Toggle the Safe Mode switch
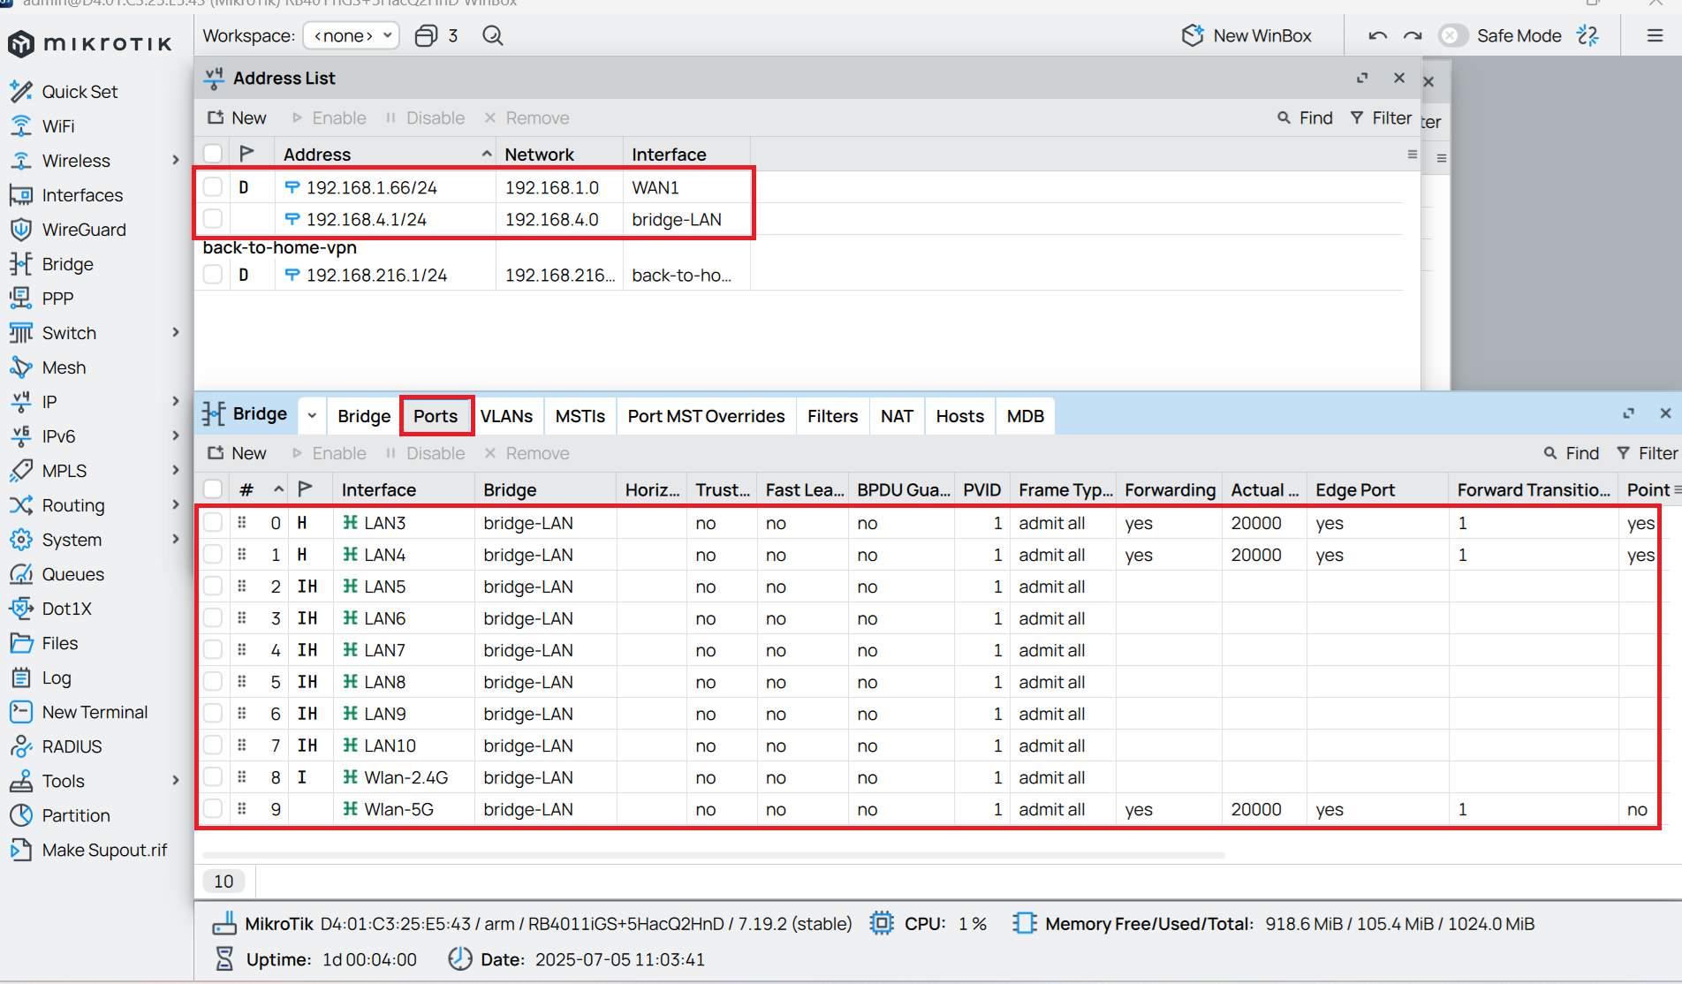This screenshot has width=1682, height=984. coord(1451,35)
